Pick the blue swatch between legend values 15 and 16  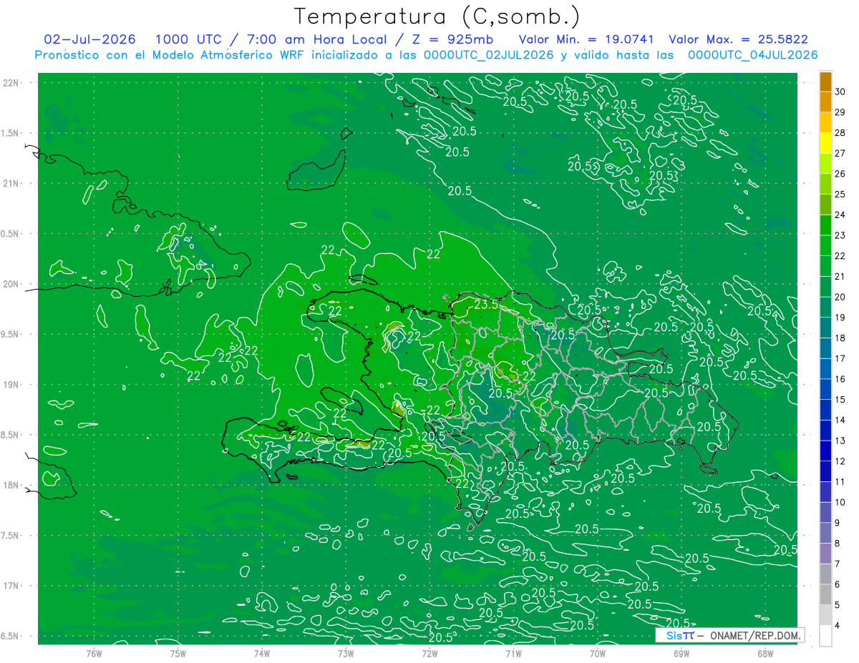coord(825,390)
